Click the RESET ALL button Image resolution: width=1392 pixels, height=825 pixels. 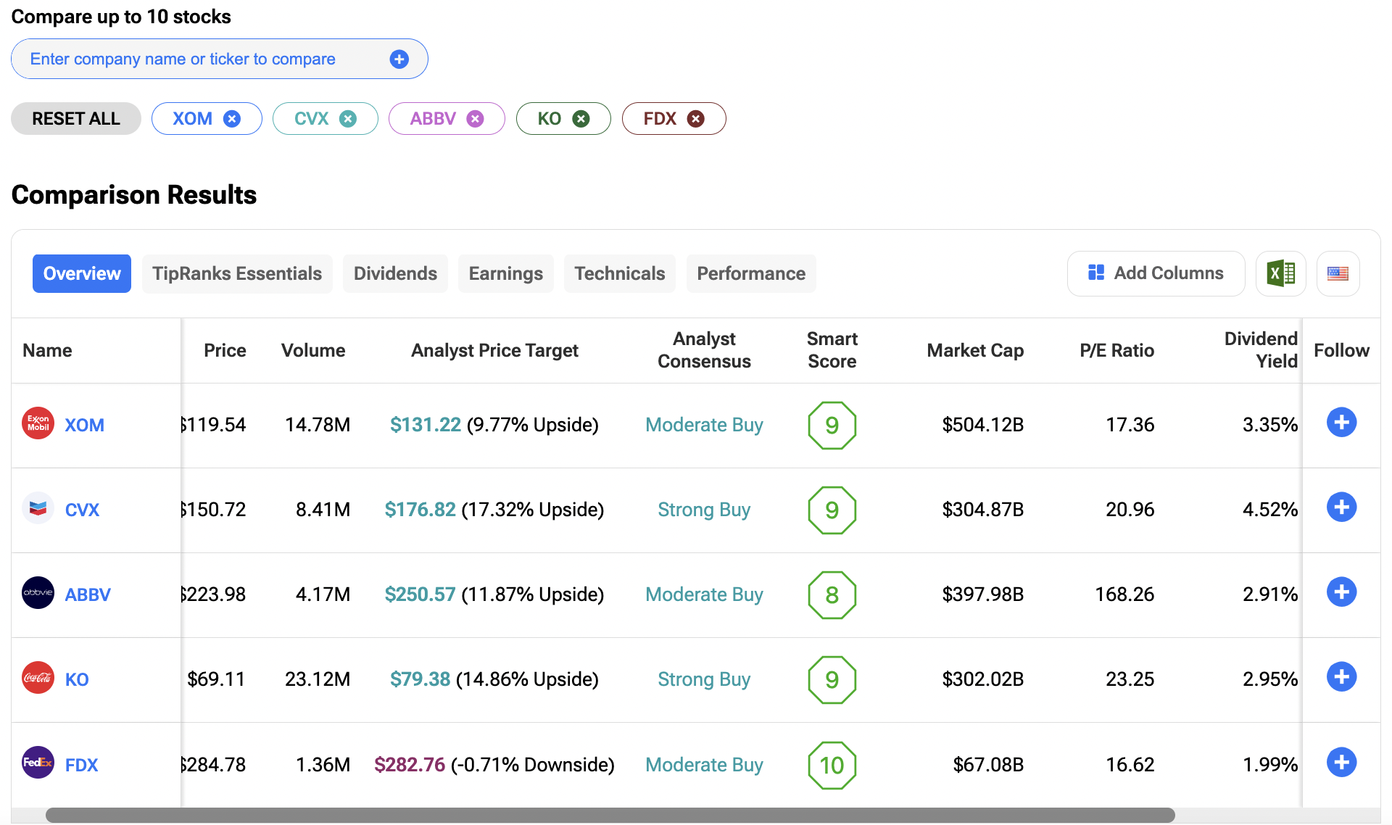(x=76, y=119)
